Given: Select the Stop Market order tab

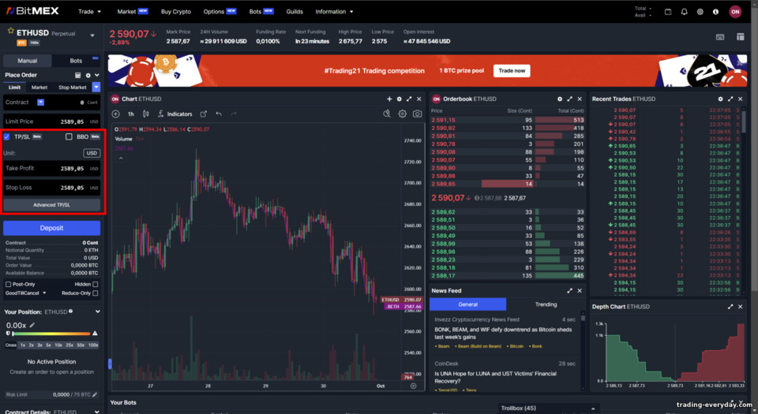Looking at the screenshot, I should click(x=73, y=88).
